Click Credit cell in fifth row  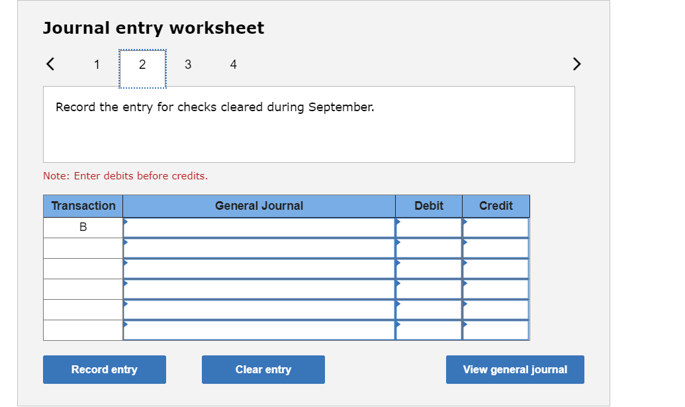496,310
